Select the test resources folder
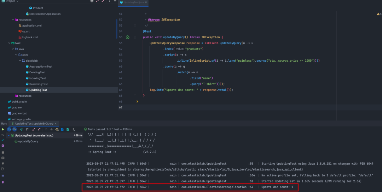The height and width of the screenshot is (192, 382). [23, 96]
